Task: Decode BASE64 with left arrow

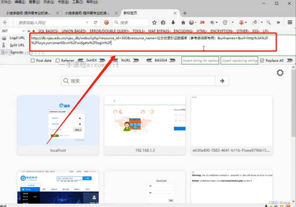Action: tap(149, 60)
